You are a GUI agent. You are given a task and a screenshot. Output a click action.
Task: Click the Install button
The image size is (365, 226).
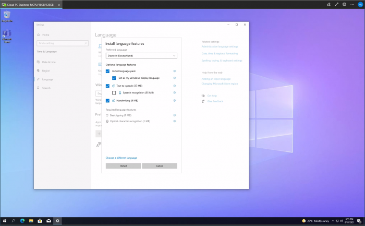pos(123,166)
